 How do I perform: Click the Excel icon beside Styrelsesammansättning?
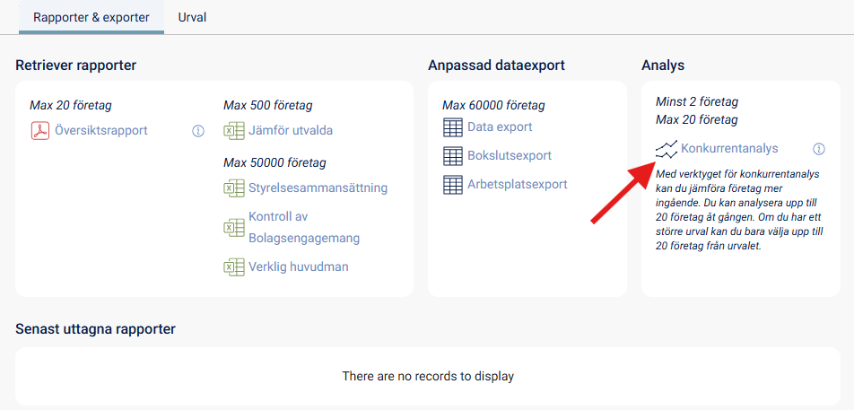pyautogui.click(x=234, y=188)
